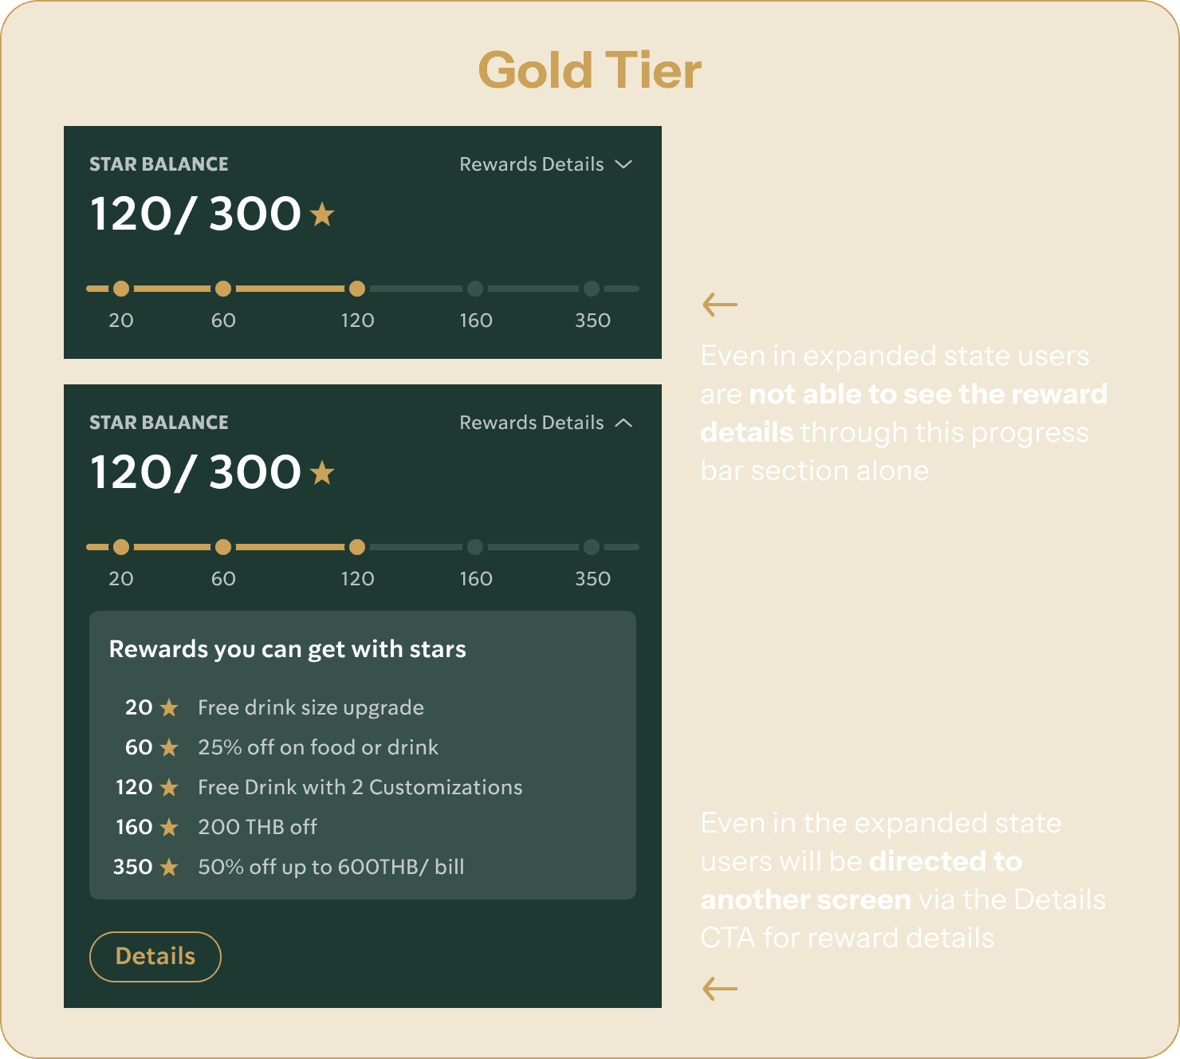
Task: Select the 20 milestone dot on the expanded card progress bar
Action: coord(121,547)
